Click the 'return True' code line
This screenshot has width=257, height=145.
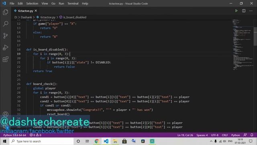[x=43, y=71]
